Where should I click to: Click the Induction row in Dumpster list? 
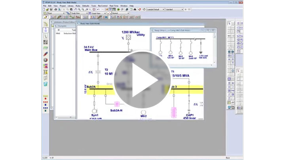coord(65,33)
